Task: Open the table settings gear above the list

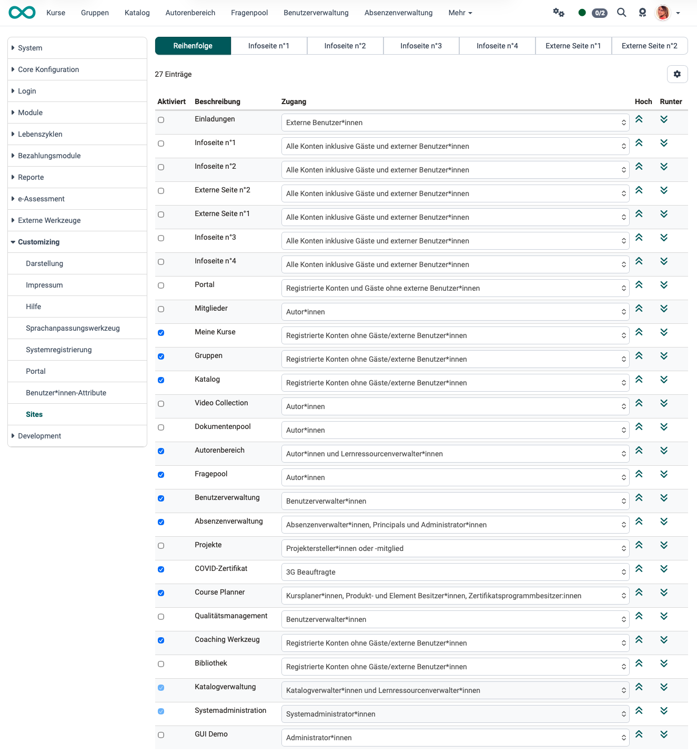Action: (x=678, y=74)
